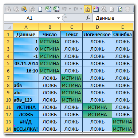Click ЛОЖЬ cell in B14
138x138 pixels.
click(50, 129)
